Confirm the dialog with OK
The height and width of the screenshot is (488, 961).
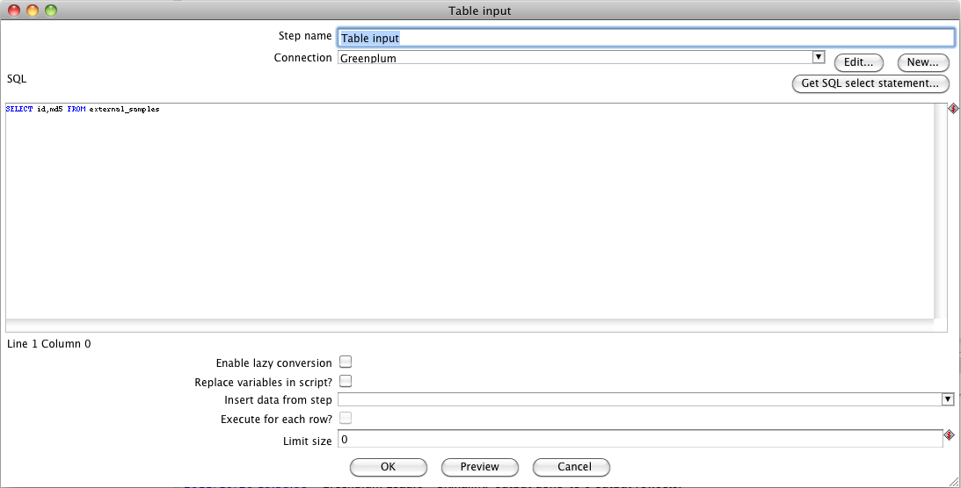pos(388,467)
